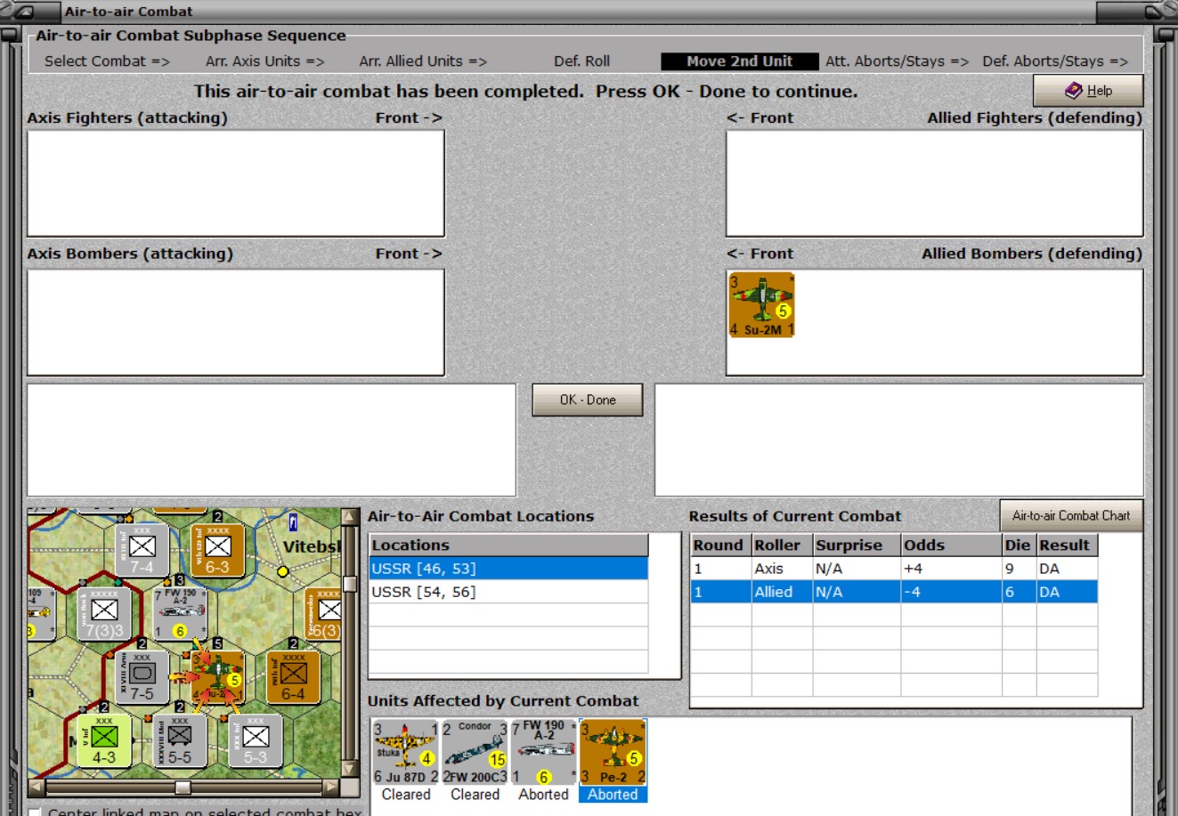
Task: Click the +4 odds cell
Action: click(951, 569)
